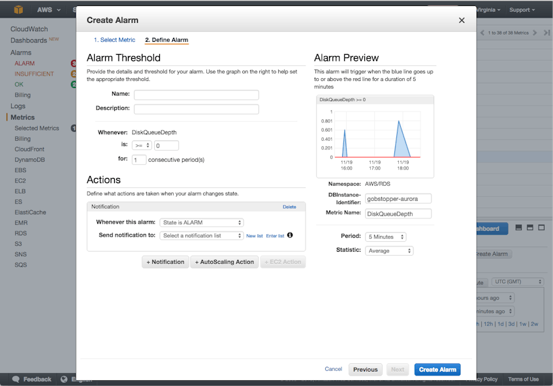The height and width of the screenshot is (386, 553).
Task: Switch to the '1. Select Metric' step
Action: [x=114, y=40]
